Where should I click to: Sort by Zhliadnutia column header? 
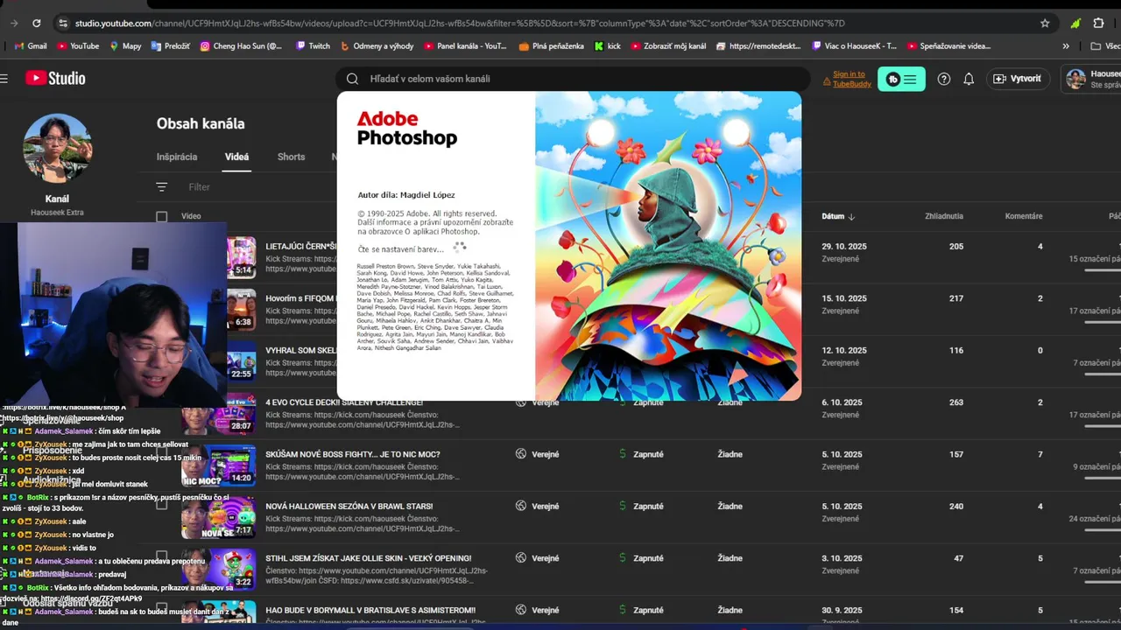click(944, 216)
